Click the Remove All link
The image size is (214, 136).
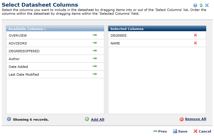point(196,119)
